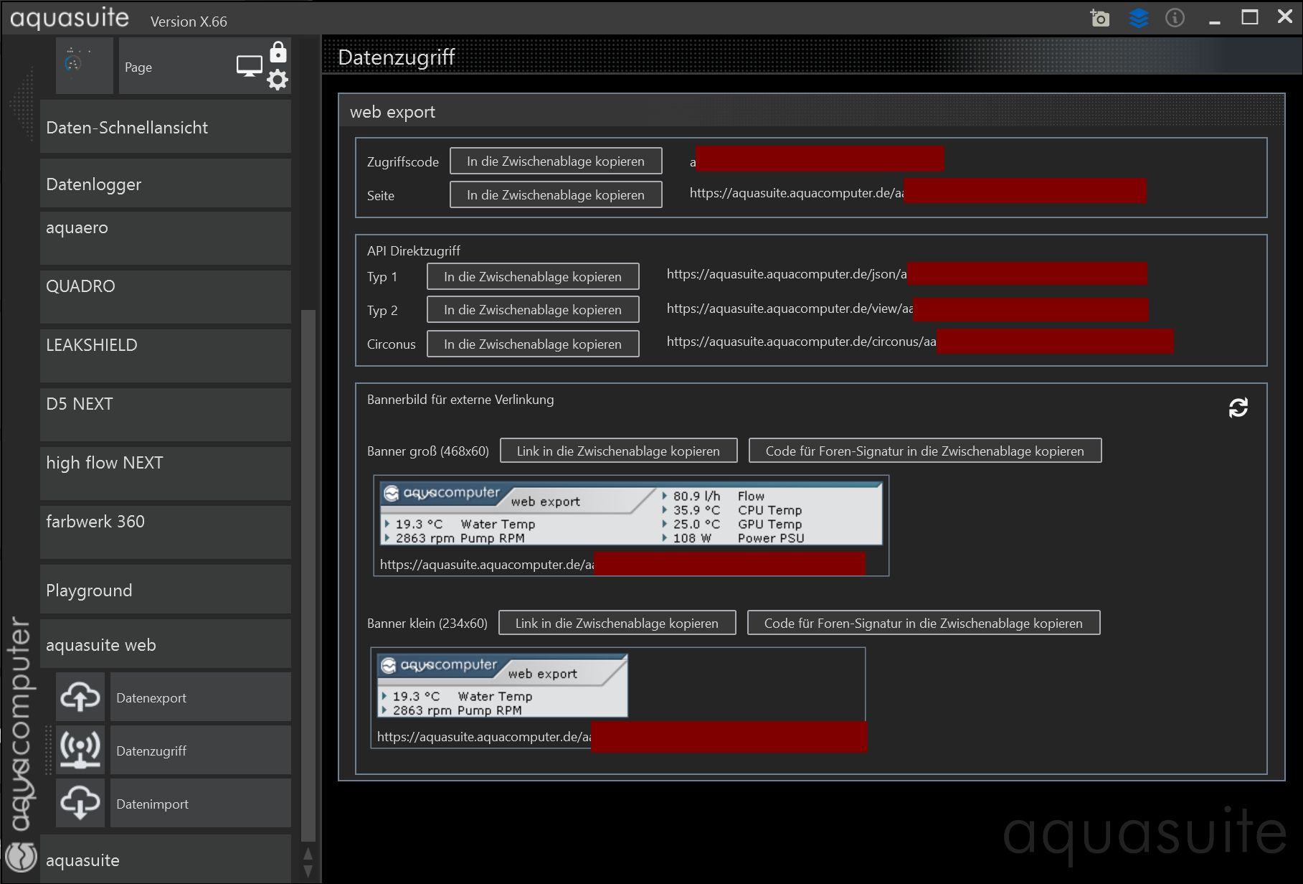Copy the forum signature code for the large banner
Viewport: 1303px width, 884px height.
(x=925, y=451)
